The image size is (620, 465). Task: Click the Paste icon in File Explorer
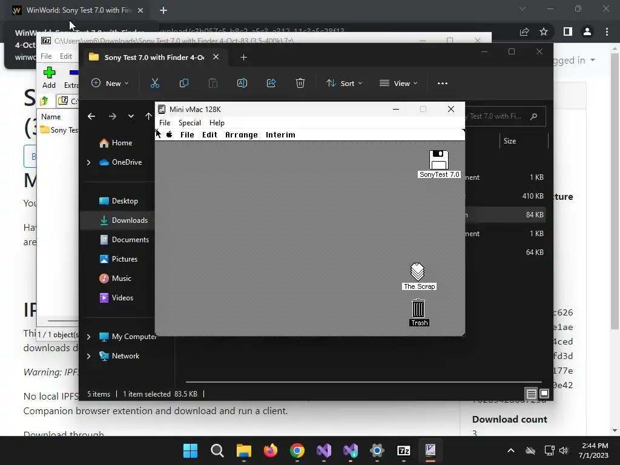213,83
